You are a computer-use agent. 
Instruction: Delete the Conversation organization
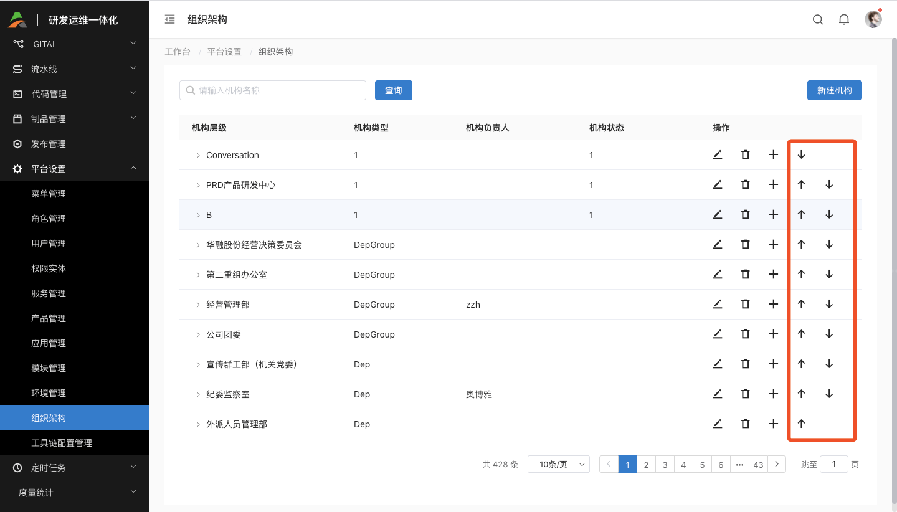click(x=745, y=154)
